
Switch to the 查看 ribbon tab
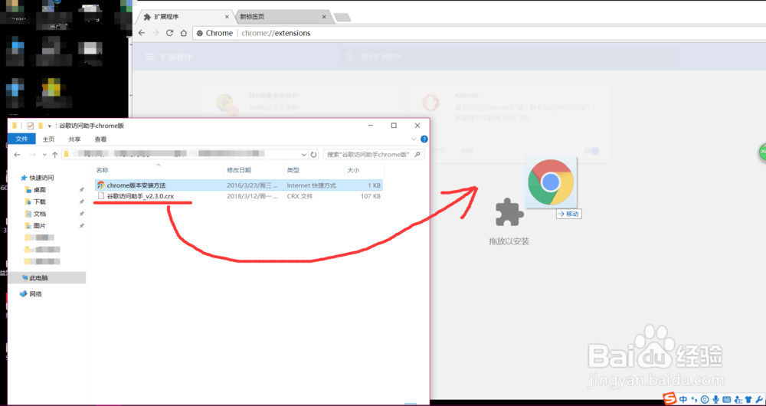[100, 139]
